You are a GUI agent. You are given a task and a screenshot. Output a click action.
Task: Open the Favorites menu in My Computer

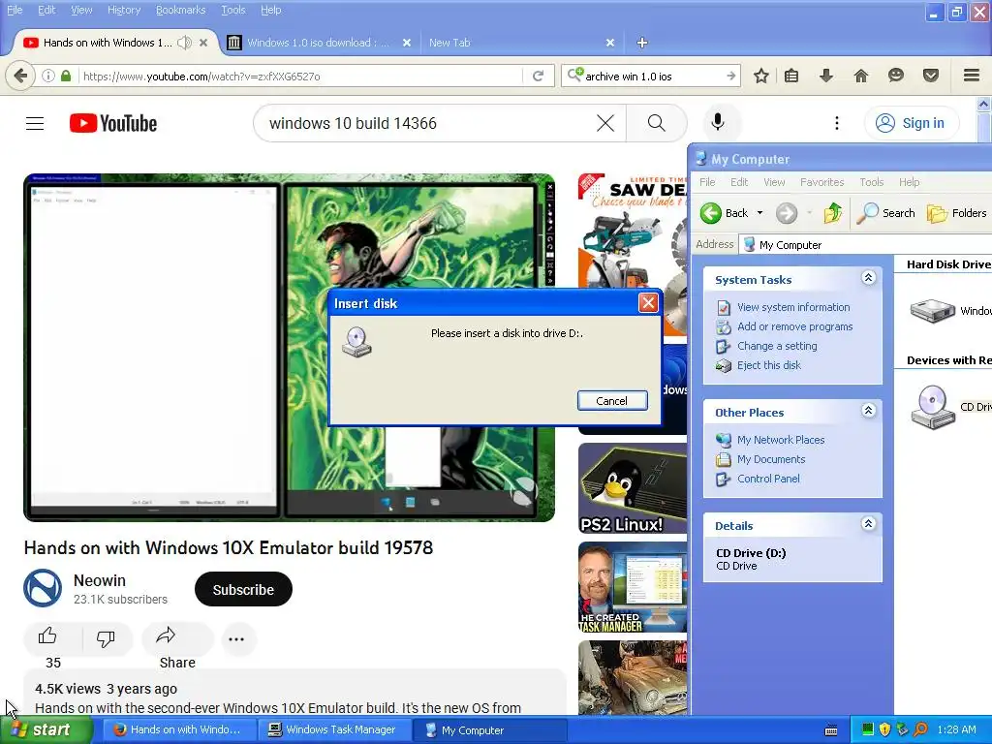tap(821, 182)
